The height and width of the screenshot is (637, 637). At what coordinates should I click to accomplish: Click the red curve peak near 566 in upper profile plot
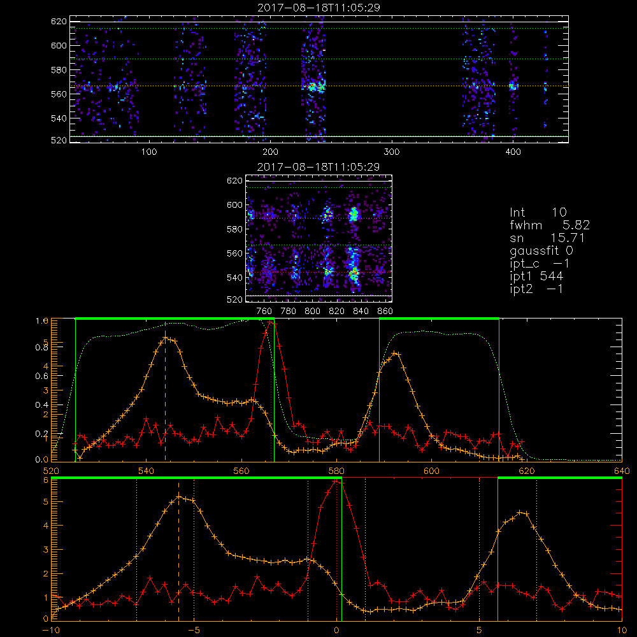click(272, 324)
